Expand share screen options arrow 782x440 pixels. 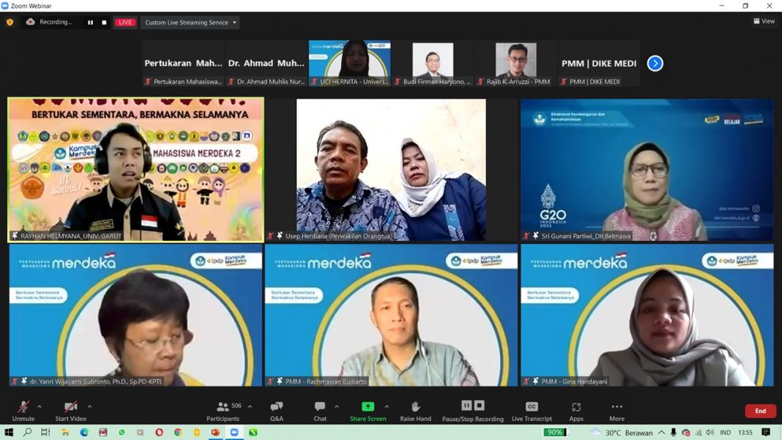coord(387,406)
